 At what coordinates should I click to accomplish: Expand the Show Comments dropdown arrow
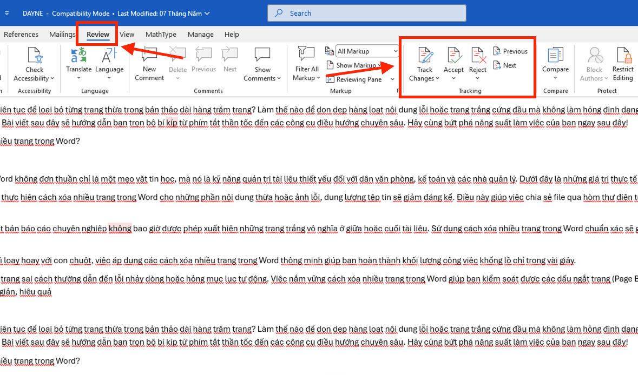coord(279,78)
